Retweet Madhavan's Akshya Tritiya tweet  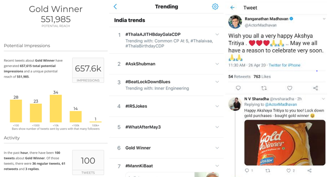264,88
